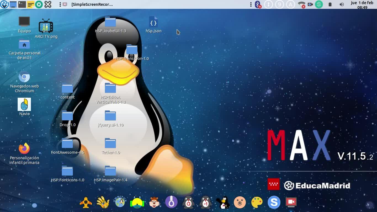Launch the Omnitux globe app in the dock
The image size is (377, 212).
coord(120,202)
